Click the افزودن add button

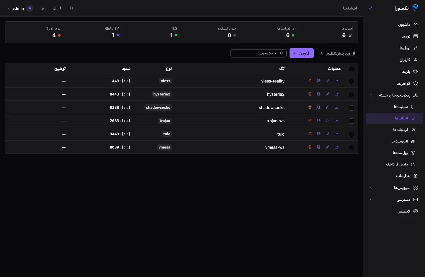pyautogui.click(x=302, y=53)
